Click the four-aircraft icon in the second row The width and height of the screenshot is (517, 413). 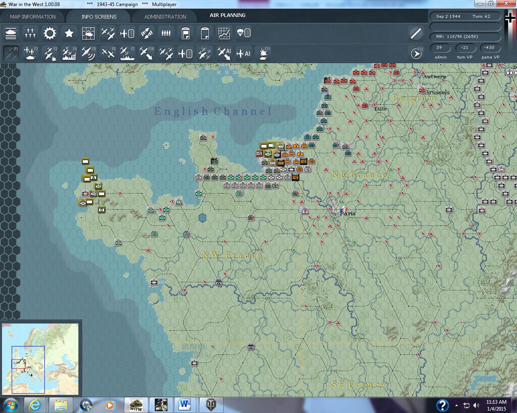[x=166, y=53]
